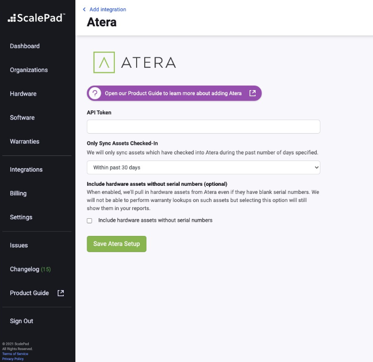Image resolution: width=373 pixels, height=362 pixels.
Task: Click the Product Guide external link icon
Action: pos(61,293)
